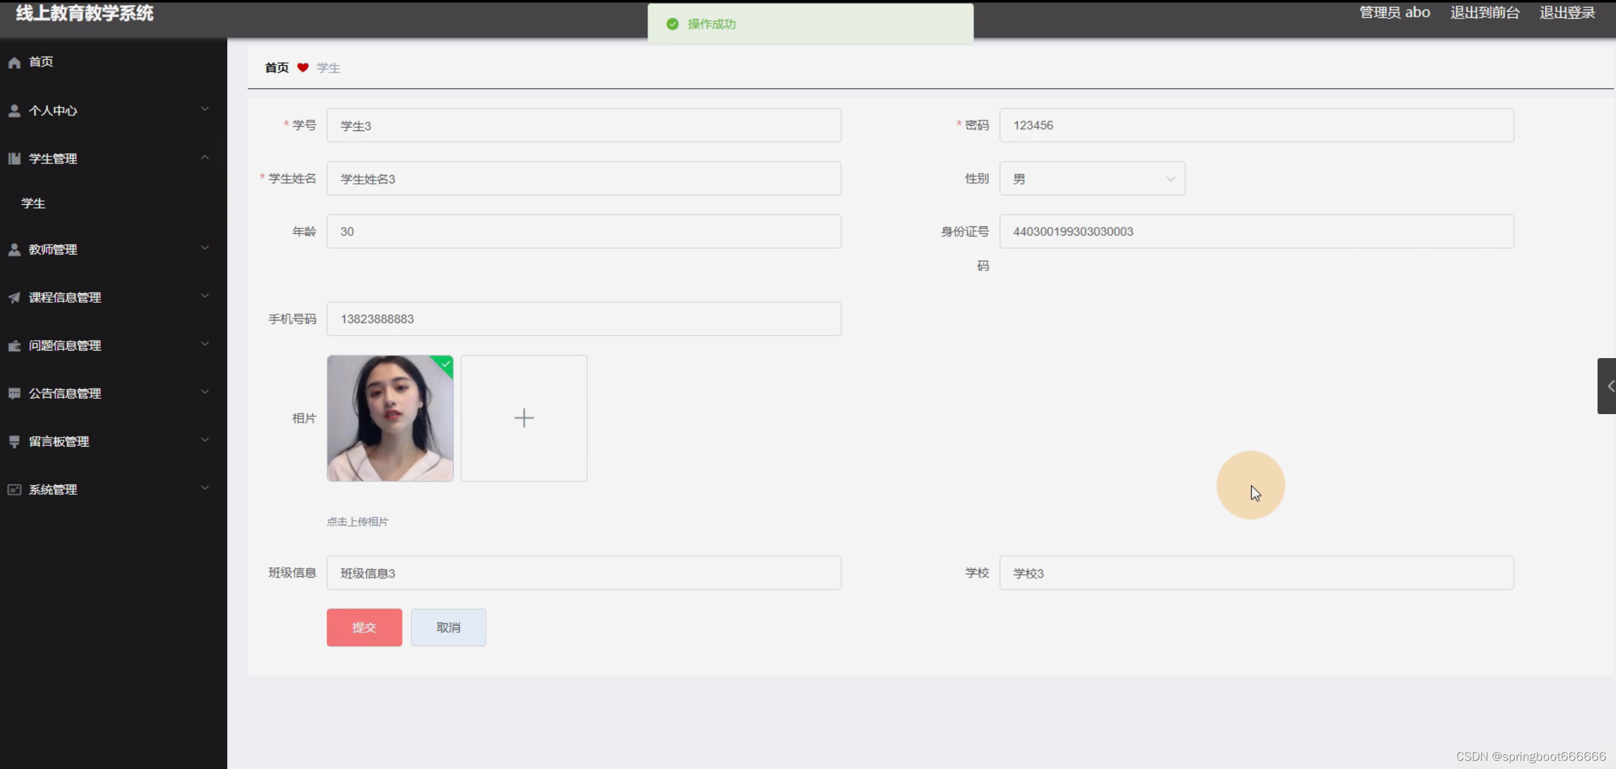Image resolution: width=1616 pixels, height=769 pixels.
Task: Click the 学生管理 book icon
Action: tap(15, 159)
